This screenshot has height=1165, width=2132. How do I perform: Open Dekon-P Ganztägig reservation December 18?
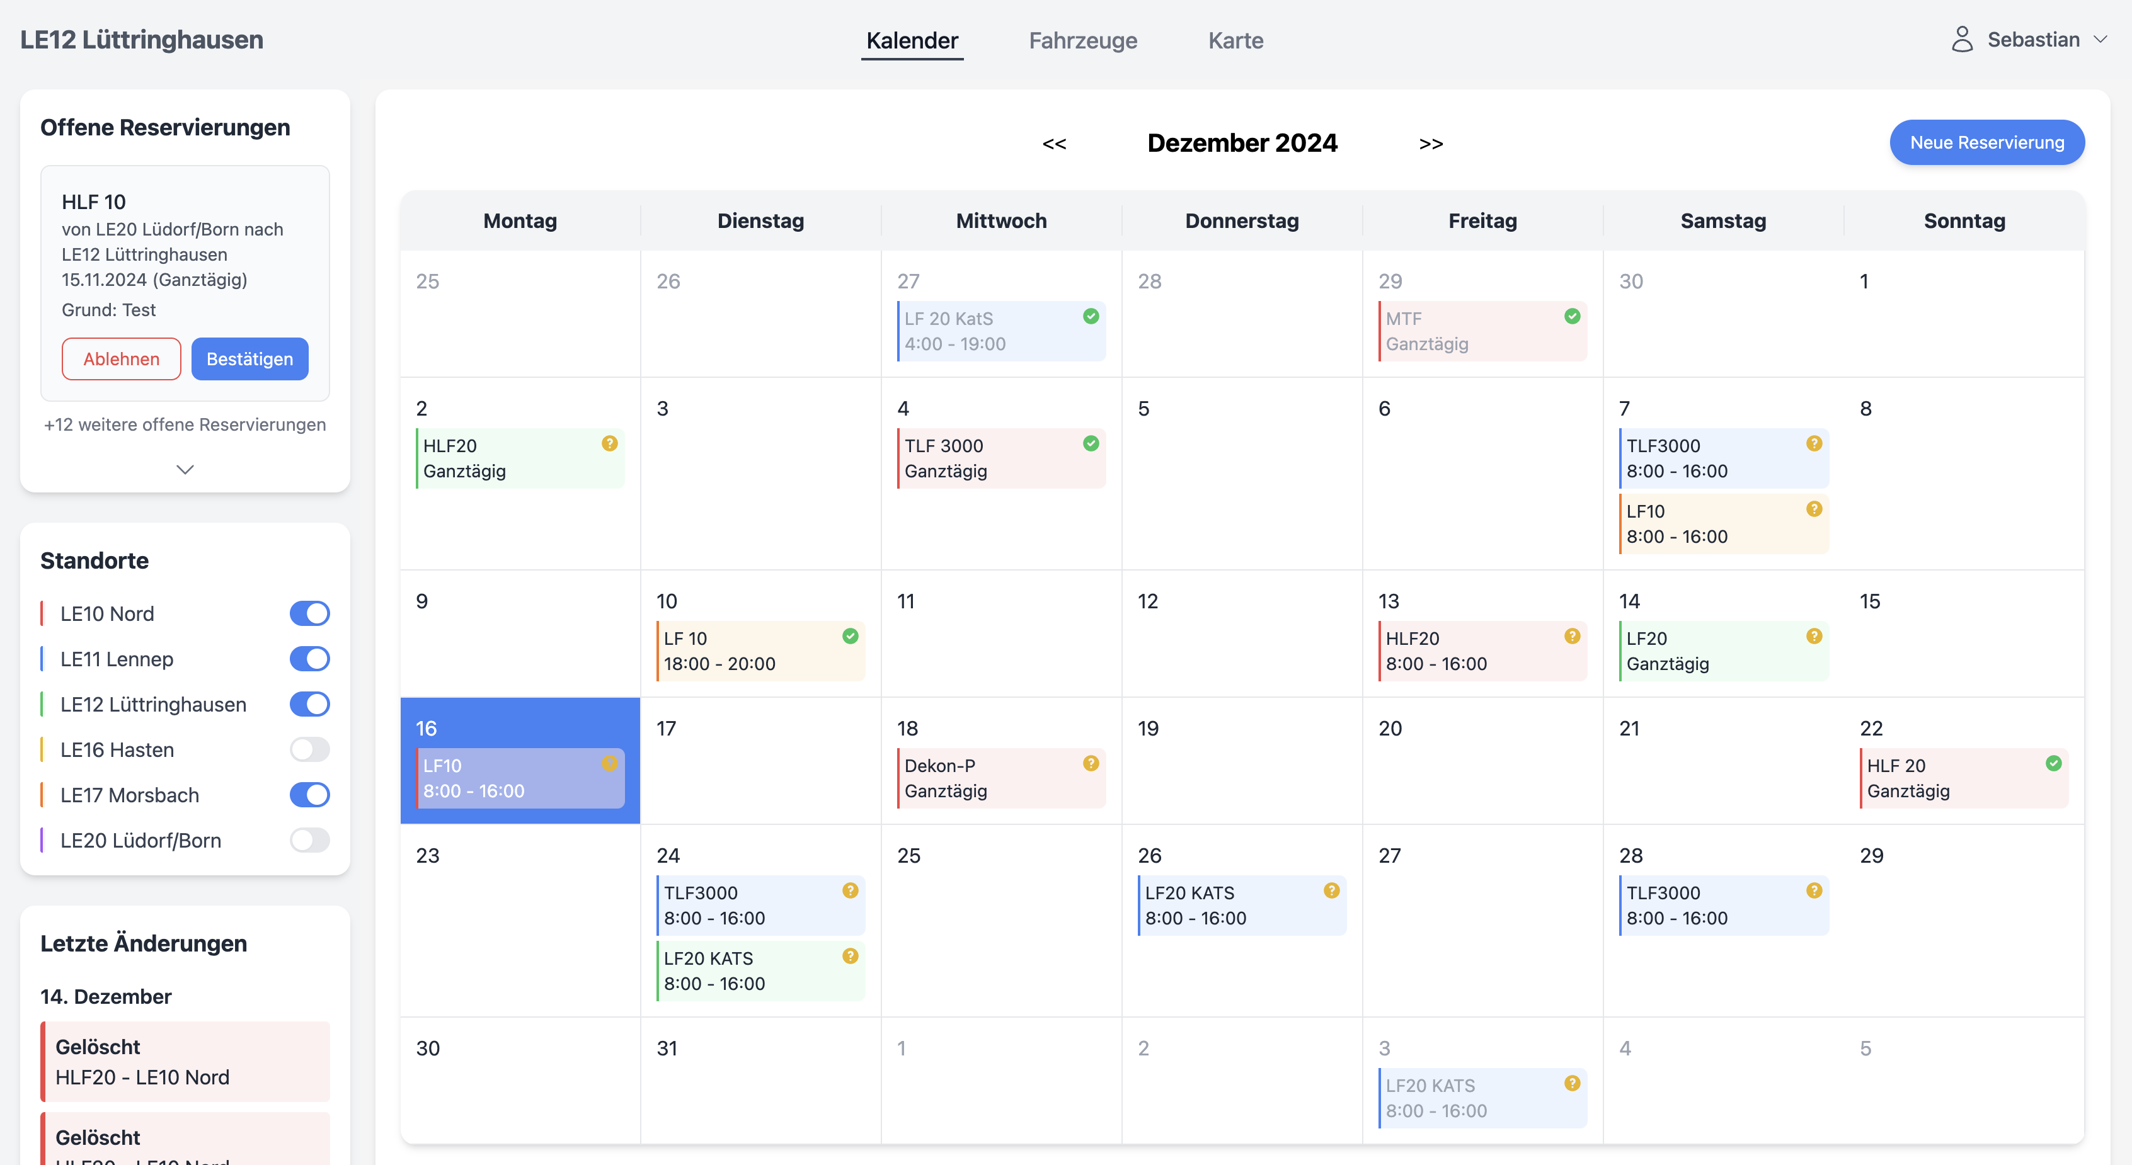click(1002, 778)
